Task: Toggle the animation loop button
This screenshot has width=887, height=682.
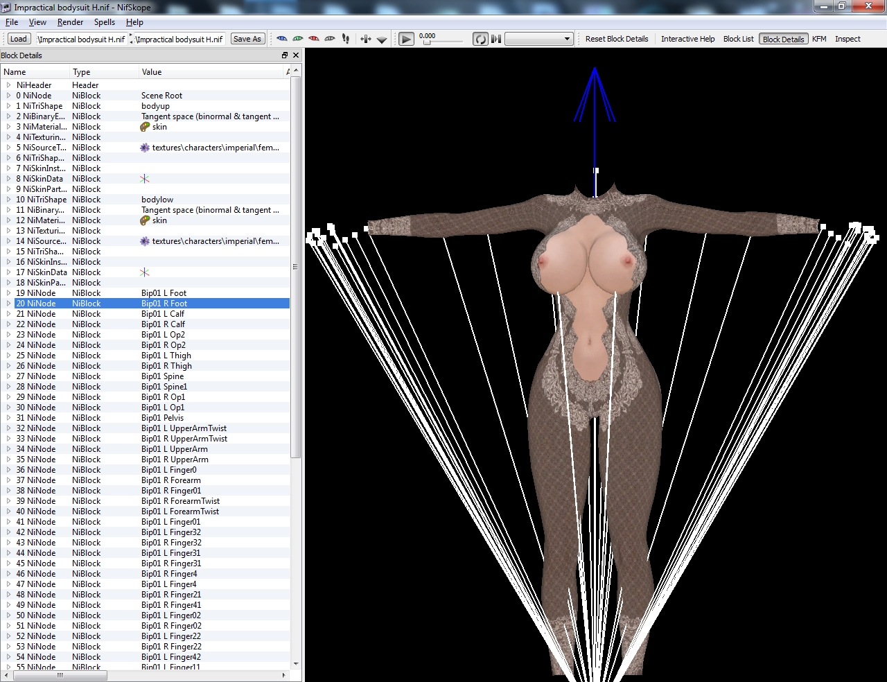Action: click(x=480, y=39)
